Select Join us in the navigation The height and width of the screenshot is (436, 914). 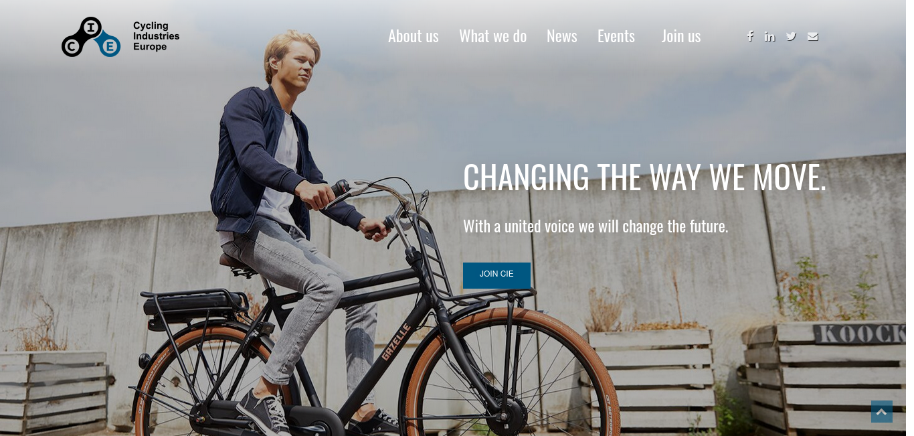coord(681,36)
